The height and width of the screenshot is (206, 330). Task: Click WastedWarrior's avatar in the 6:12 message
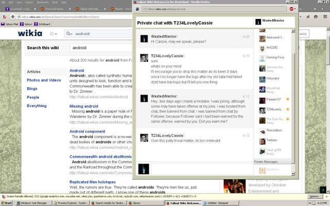[144, 98]
